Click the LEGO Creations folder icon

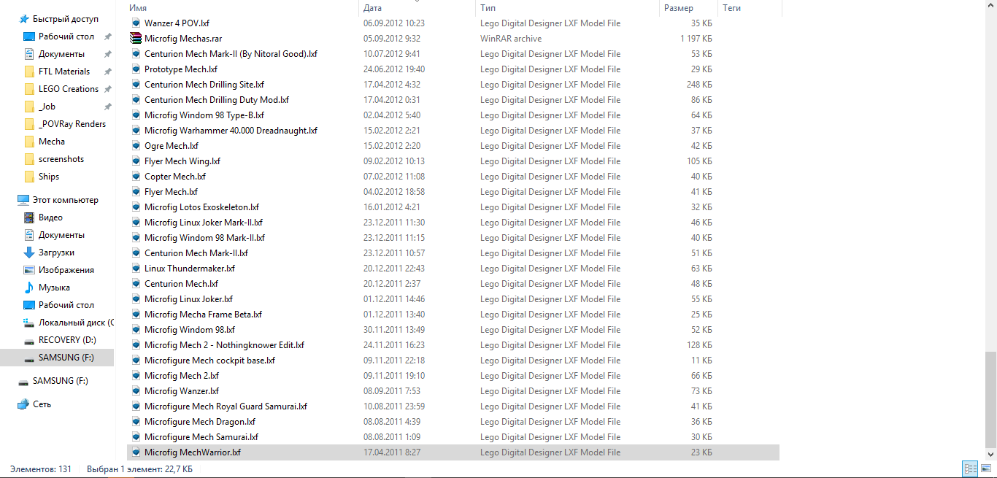tap(29, 89)
